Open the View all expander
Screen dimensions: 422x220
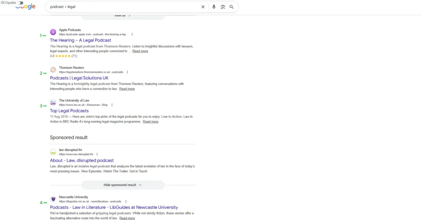point(123,16)
